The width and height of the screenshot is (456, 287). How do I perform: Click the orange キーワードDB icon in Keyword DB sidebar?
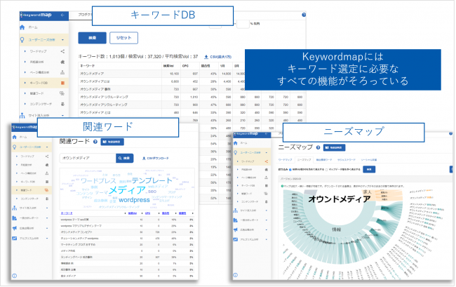point(62,84)
